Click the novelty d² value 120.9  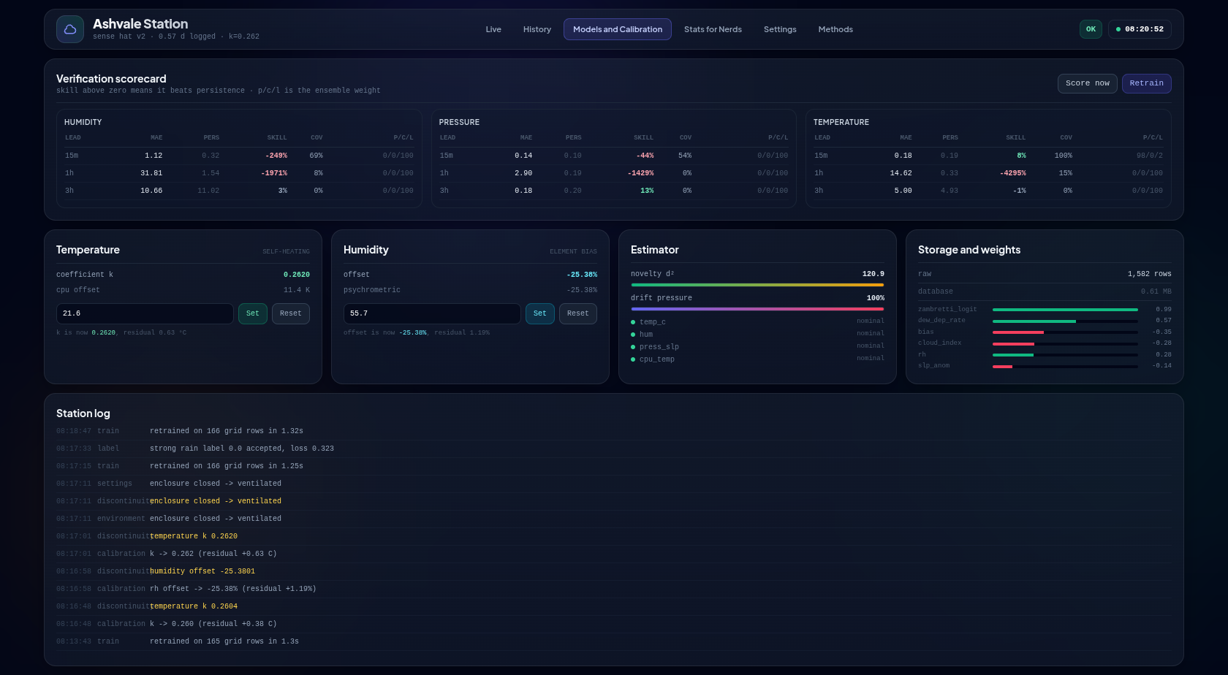click(873, 274)
